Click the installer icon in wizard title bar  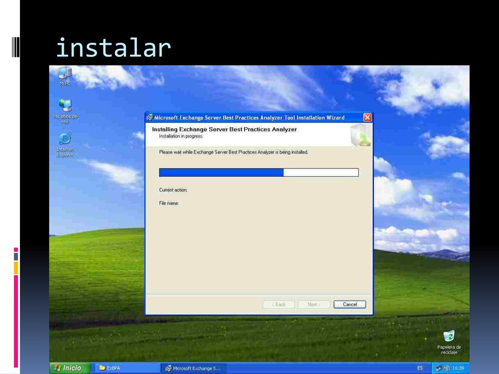150,117
